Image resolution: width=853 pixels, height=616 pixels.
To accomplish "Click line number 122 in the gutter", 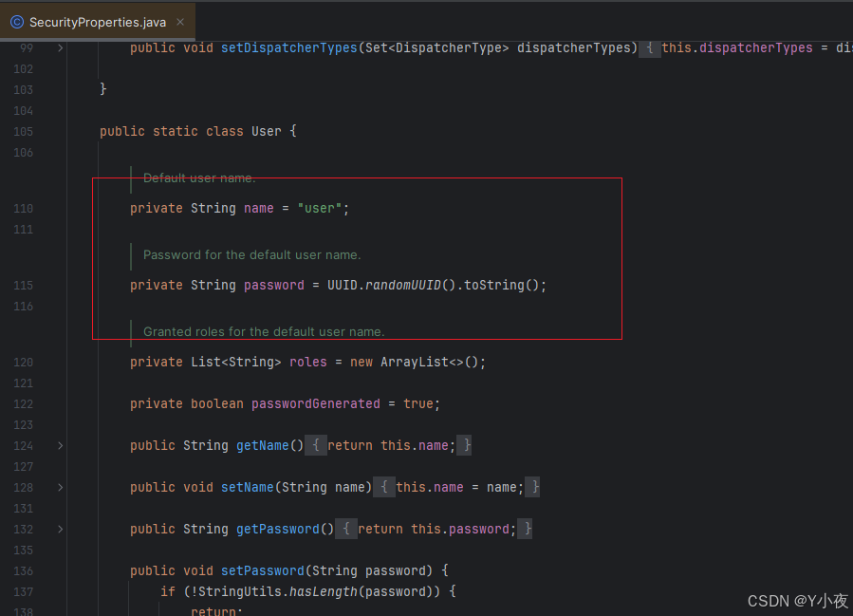I will 24,403.
